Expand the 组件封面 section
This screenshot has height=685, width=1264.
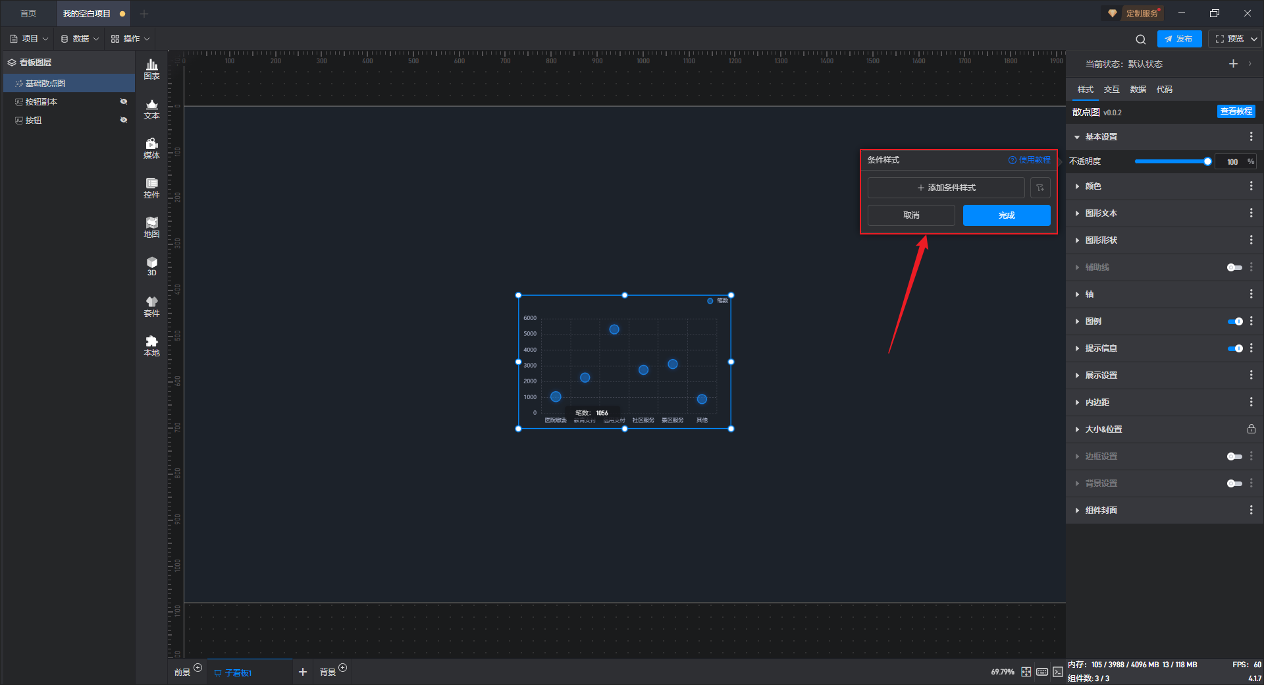pyautogui.click(x=1077, y=510)
